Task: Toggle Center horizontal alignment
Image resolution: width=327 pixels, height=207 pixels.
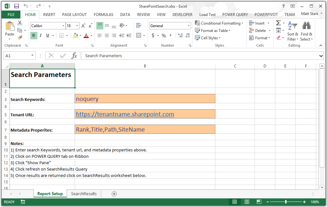Action: tap(107, 35)
